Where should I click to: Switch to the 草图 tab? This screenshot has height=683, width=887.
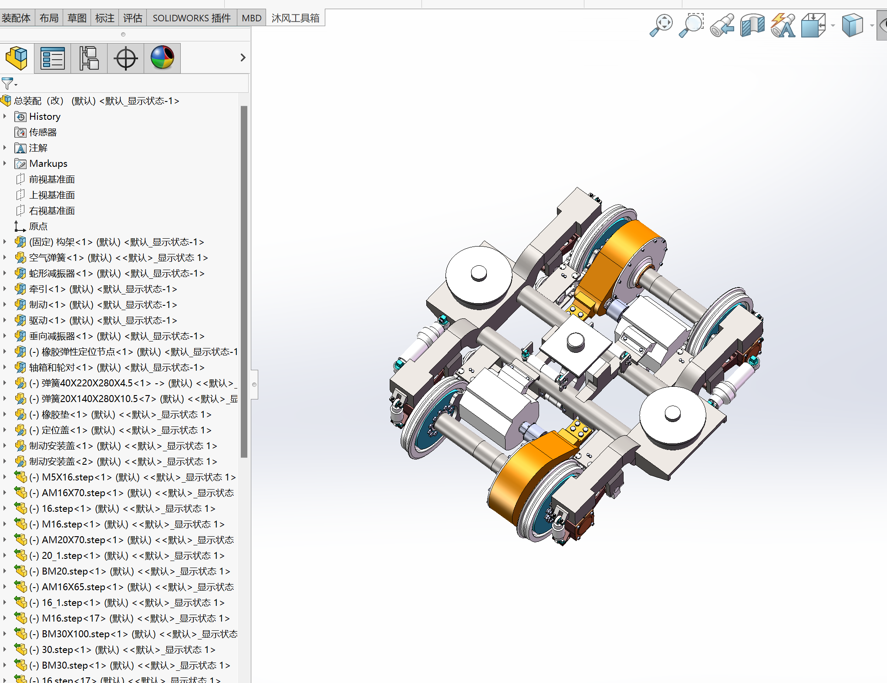pyautogui.click(x=77, y=18)
